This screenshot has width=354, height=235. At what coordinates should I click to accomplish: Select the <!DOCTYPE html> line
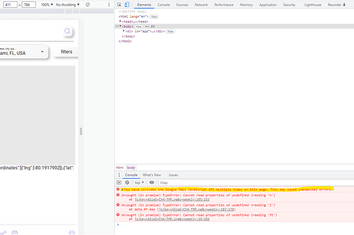click(x=132, y=11)
